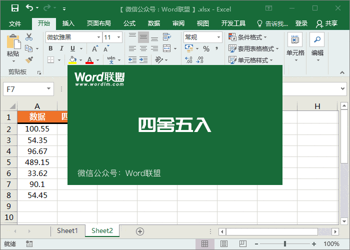Click the Save icon in title bar

click(x=14, y=8)
